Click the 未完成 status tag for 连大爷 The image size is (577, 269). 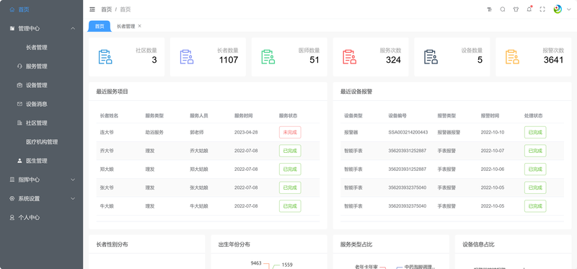click(x=290, y=132)
